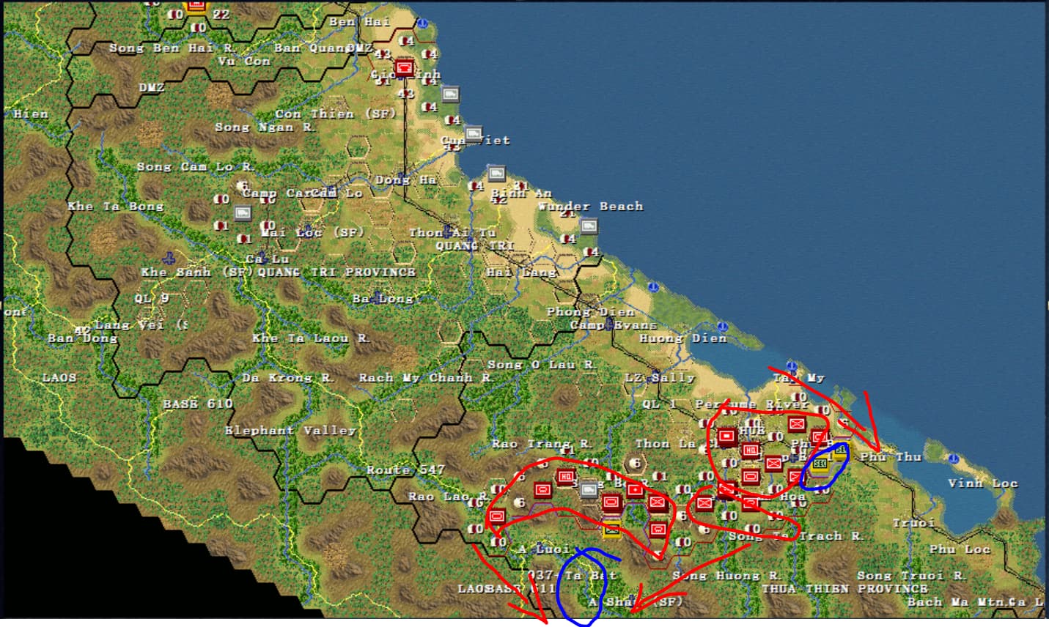Select the grey truck counter among red units near A Luoi
The height and width of the screenshot is (627, 1049).
(589, 489)
